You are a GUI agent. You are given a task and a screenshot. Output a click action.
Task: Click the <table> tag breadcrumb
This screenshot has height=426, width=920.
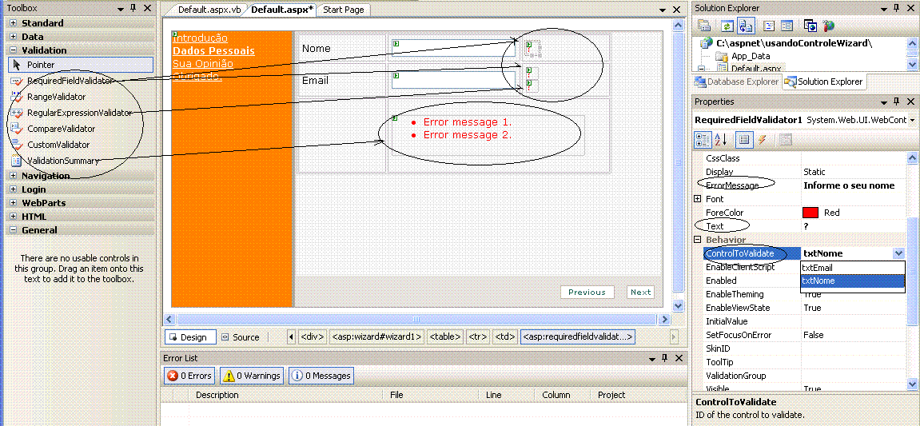[444, 336]
